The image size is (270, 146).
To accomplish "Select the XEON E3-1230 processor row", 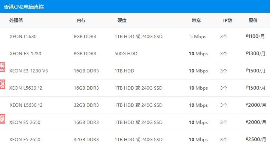I will (x=135, y=54).
